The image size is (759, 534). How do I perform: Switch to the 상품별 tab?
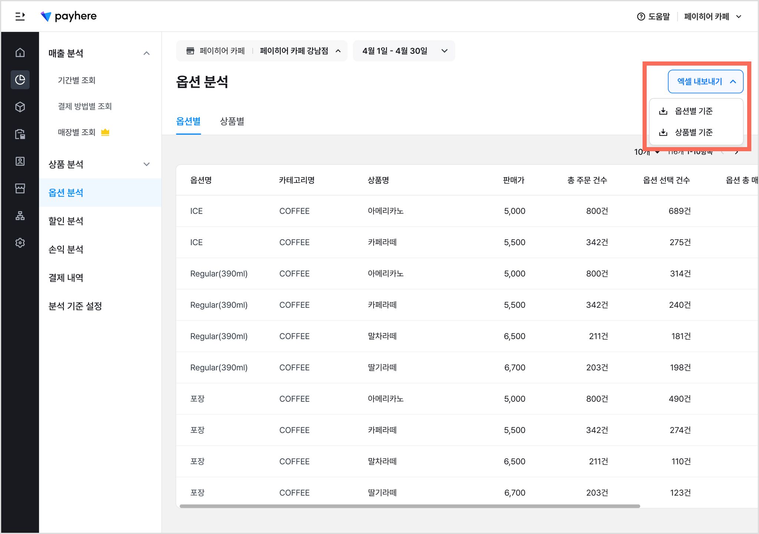pyautogui.click(x=232, y=121)
